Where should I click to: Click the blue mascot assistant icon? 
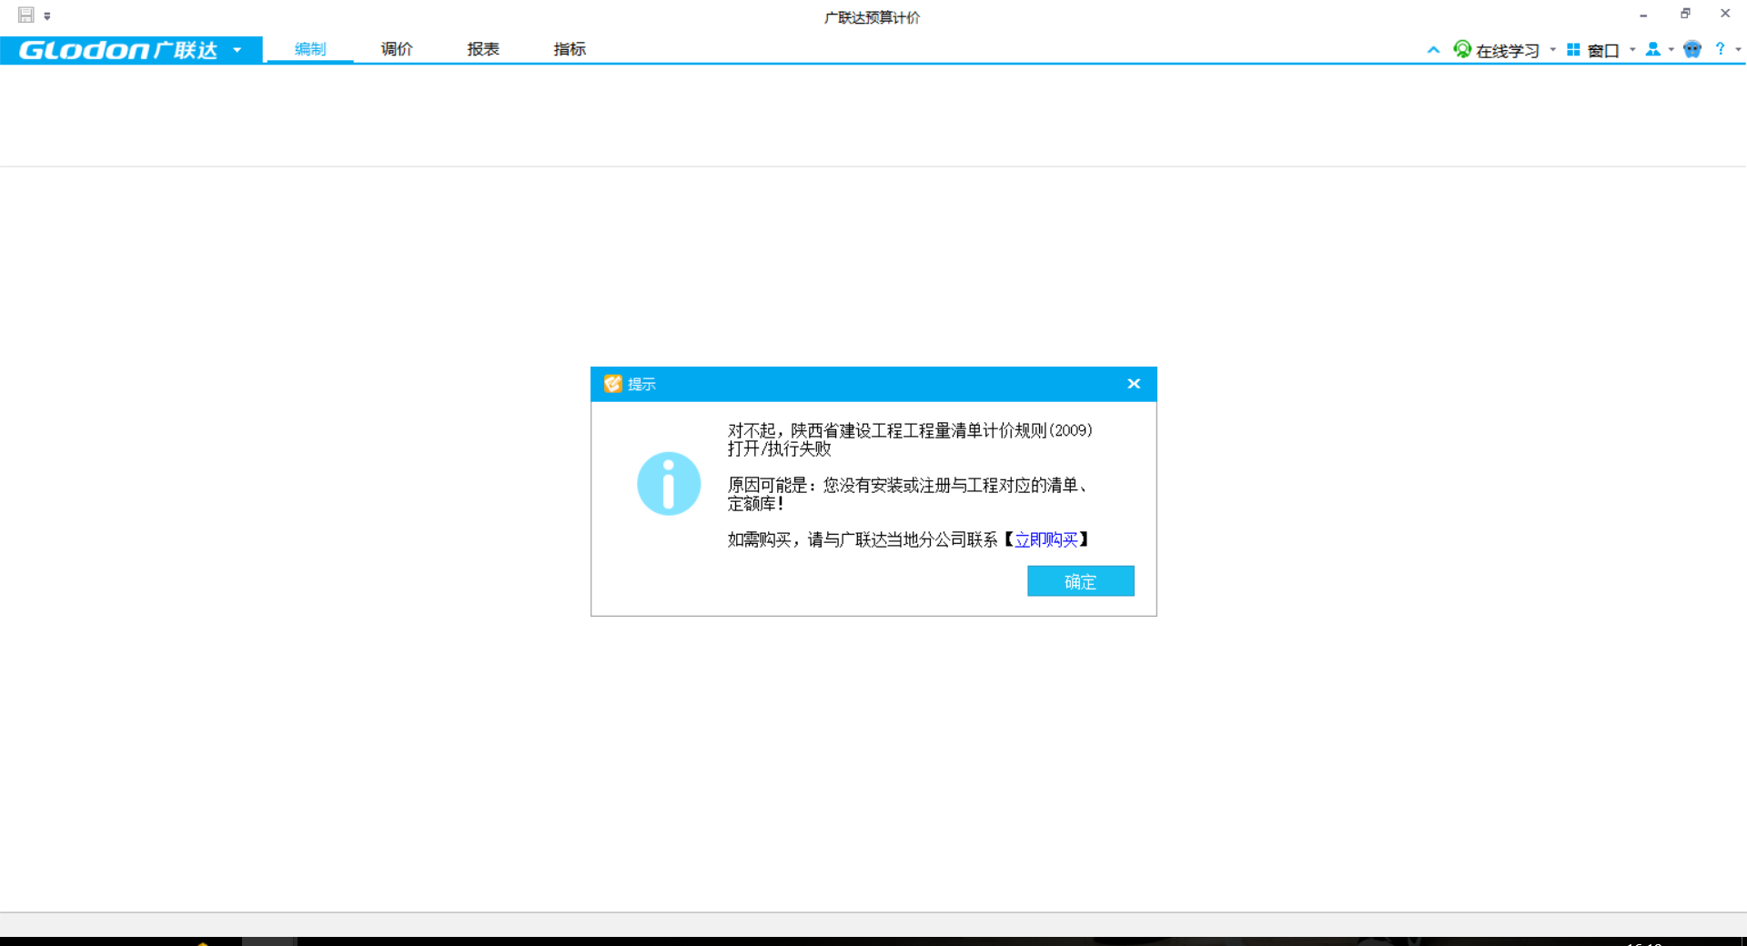[x=1692, y=49]
